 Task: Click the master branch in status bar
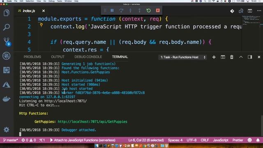(x=11, y=140)
